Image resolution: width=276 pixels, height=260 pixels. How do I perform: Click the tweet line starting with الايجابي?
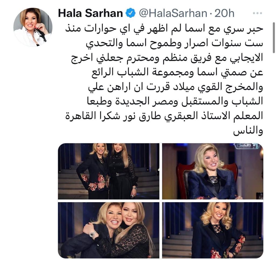(x=167, y=58)
